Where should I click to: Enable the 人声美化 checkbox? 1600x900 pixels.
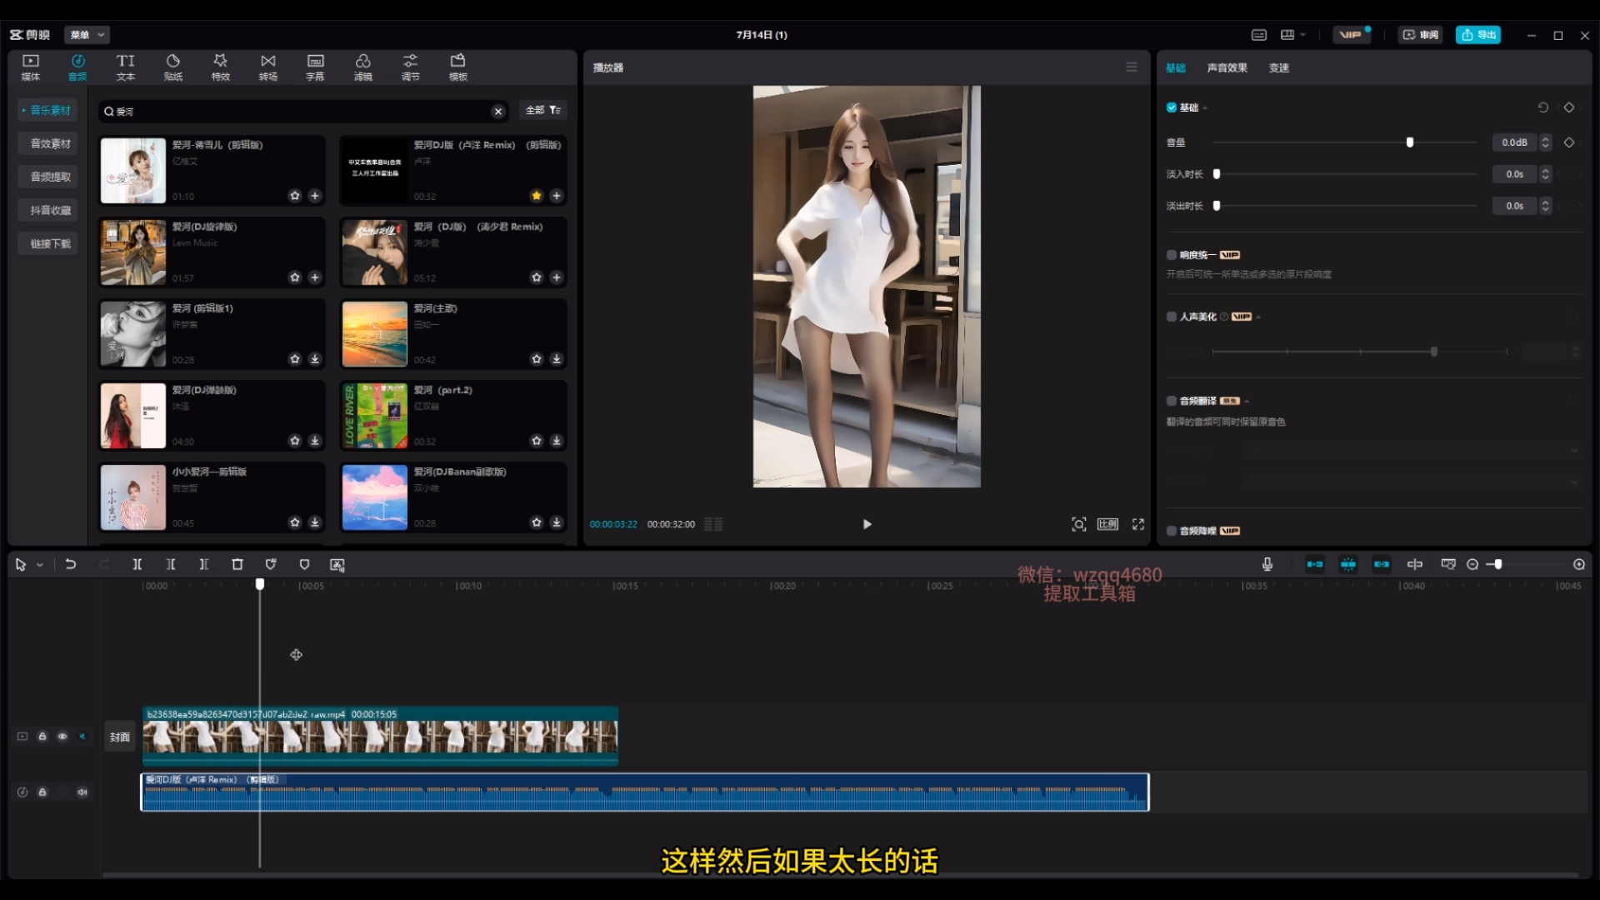[x=1172, y=317]
